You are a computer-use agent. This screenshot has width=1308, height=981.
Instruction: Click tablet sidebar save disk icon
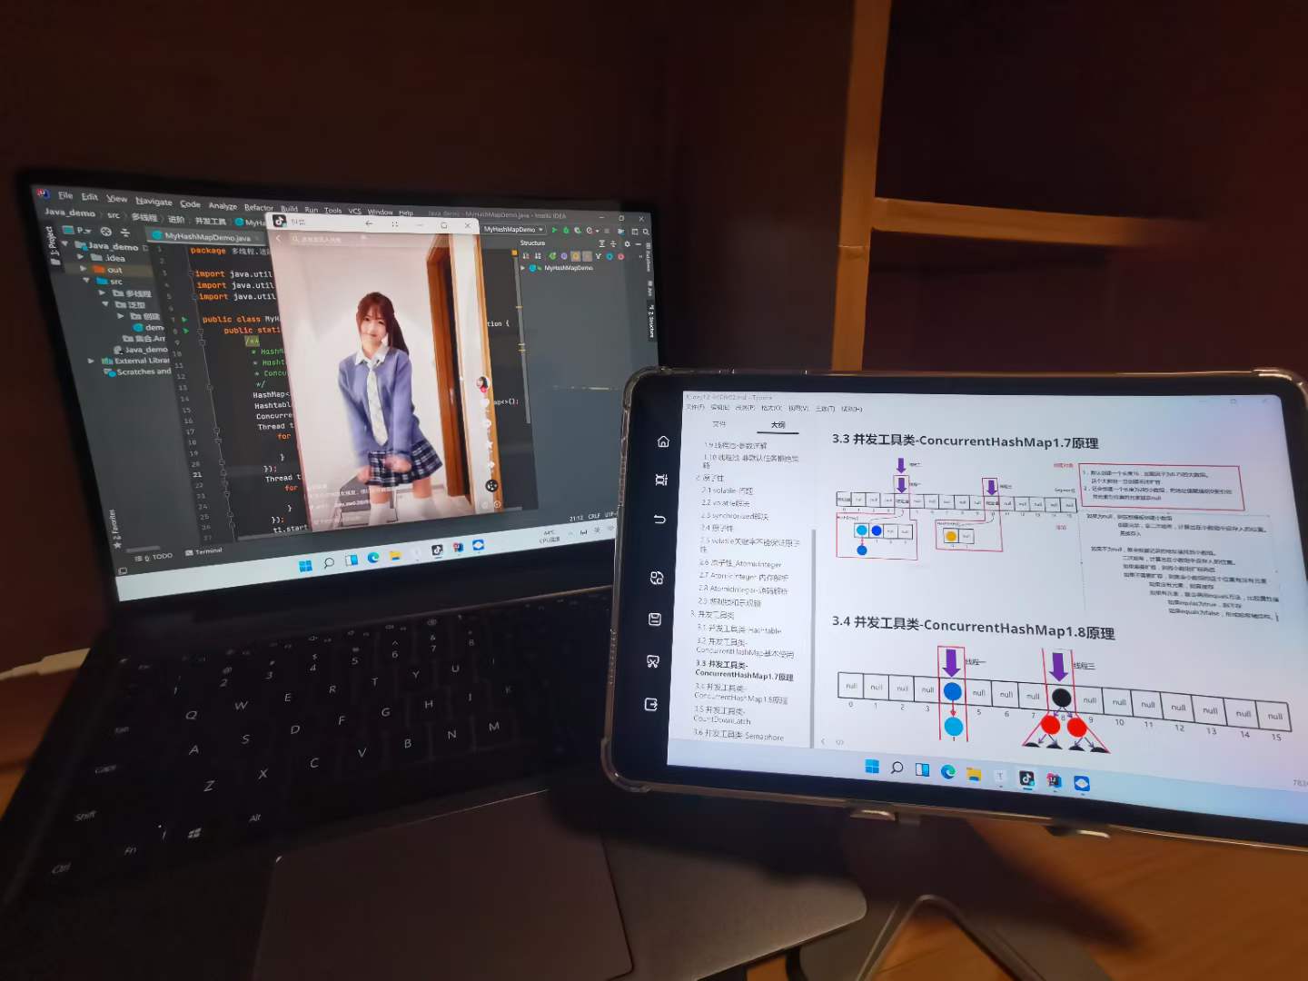click(x=655, y=619)
